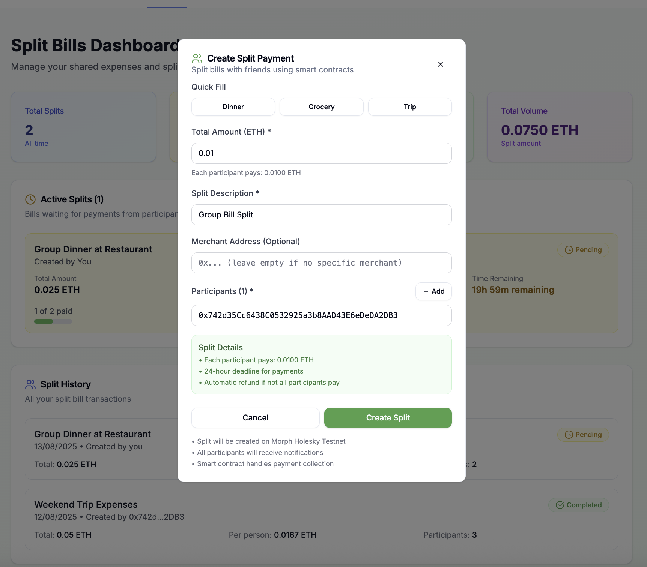Select the Dinner quick fill option
Image resolution: width=647 pixels, height=567 pixels.
click(x=233, y=107)
